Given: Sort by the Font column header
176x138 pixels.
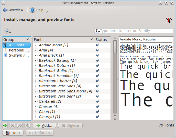Looking at the screenshot, I should (63, 40).
